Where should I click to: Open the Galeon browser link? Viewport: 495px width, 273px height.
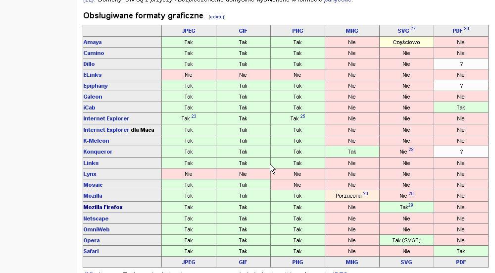(x=93, y=97)
